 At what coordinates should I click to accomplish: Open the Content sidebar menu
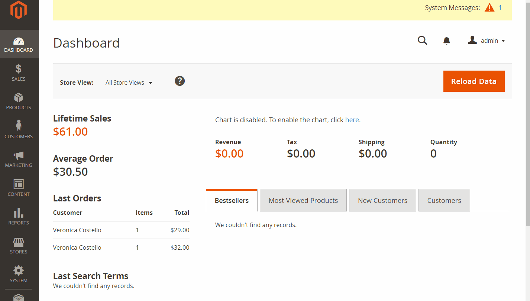pyautogui.click(x=19, y=188)
